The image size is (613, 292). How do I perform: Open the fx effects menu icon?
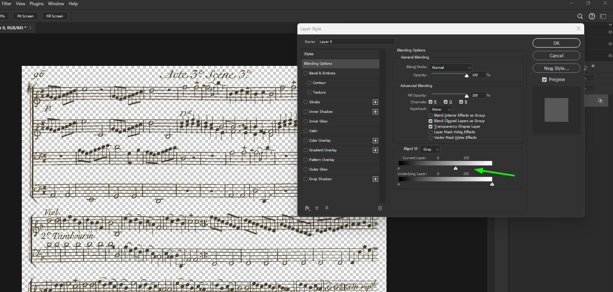307,208
